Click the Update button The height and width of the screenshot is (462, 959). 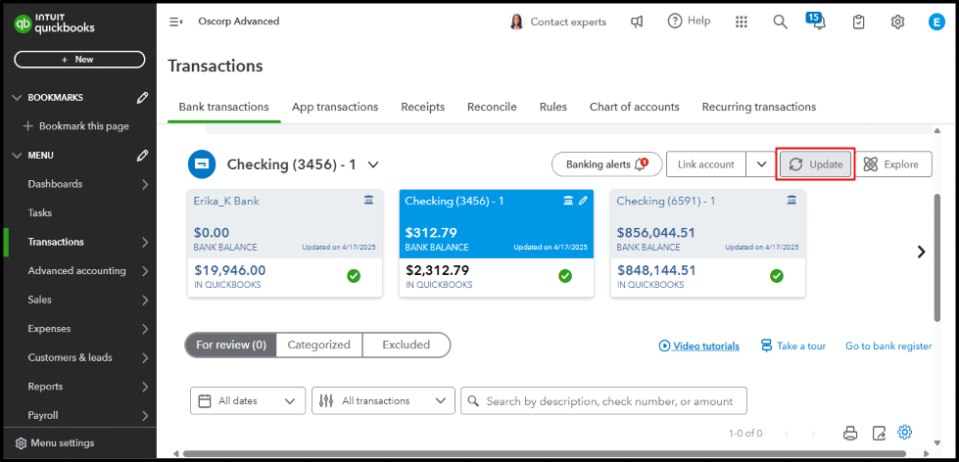click(816, 164)
